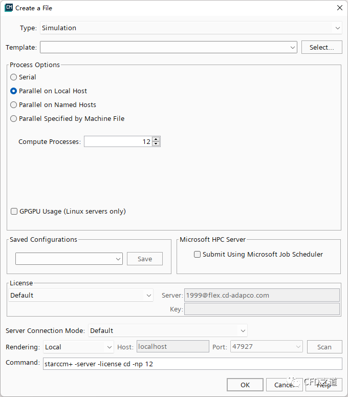Image resolution: width=348 pixels, height=397 pixels.
Task: Increase Compute Processes with up arrow
Action: pos(156,139)
